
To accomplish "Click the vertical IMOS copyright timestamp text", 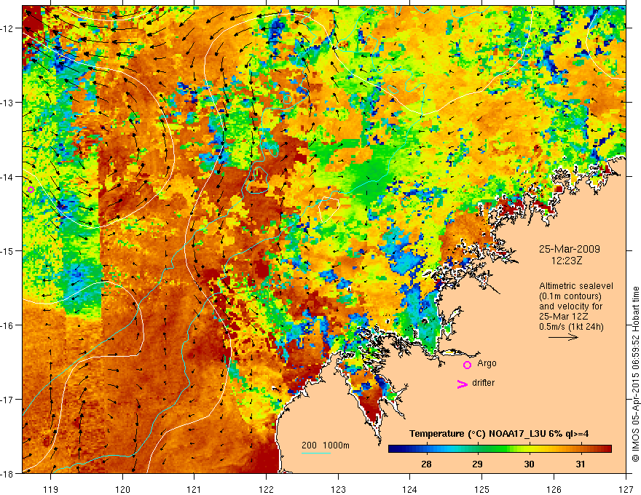I will pos(635,374).
